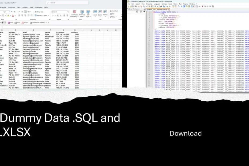This screenshot has width=249, height=166.
Task: Open the Cell Styles gallery
Action: (x=88, y=12)
